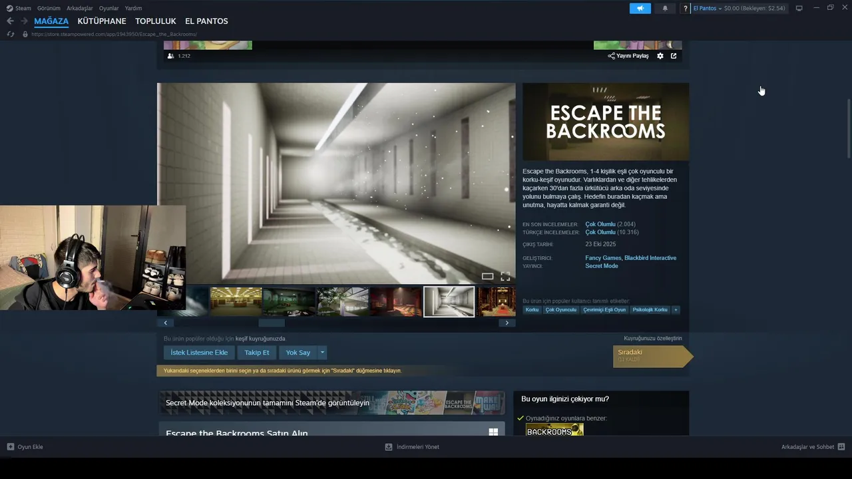This screenshot has width=852, height=479.
Task: Click İstek Listesine Ekle button
Action: click(199, 353)
